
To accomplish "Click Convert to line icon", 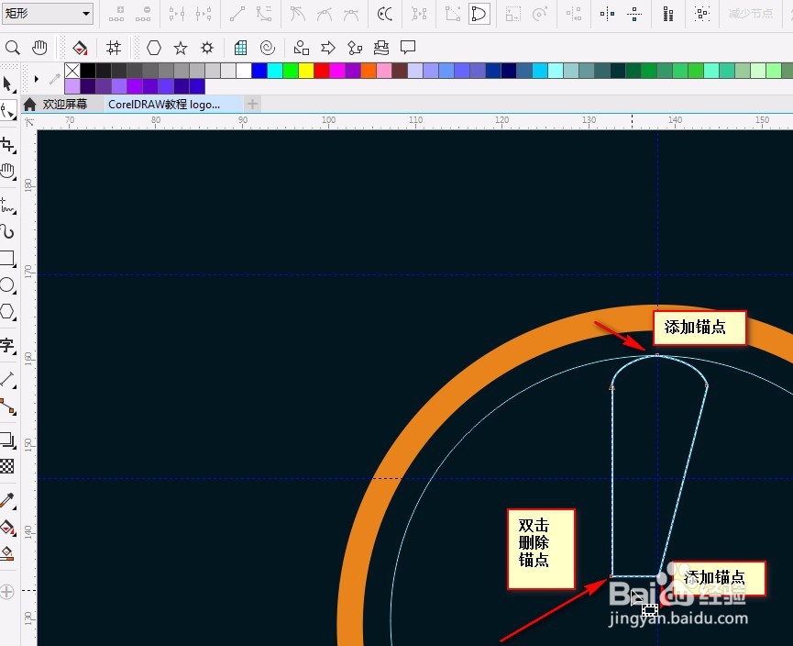I will [x=237, y=14].
